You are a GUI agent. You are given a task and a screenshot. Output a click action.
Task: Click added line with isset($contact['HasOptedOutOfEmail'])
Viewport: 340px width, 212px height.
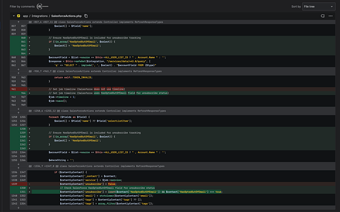[141, 192]
